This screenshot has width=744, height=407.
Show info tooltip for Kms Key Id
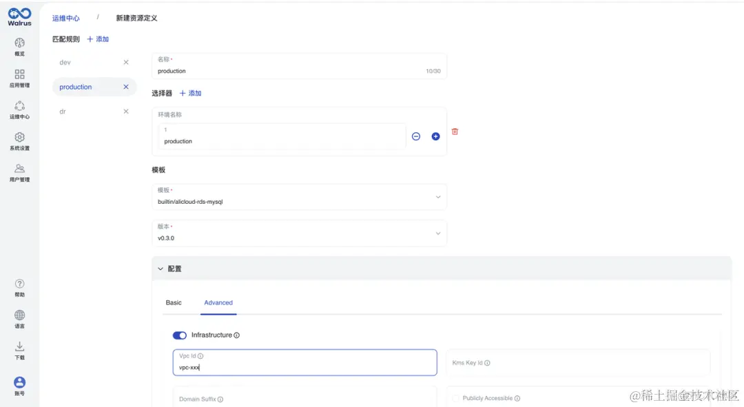tap(487, 363)
